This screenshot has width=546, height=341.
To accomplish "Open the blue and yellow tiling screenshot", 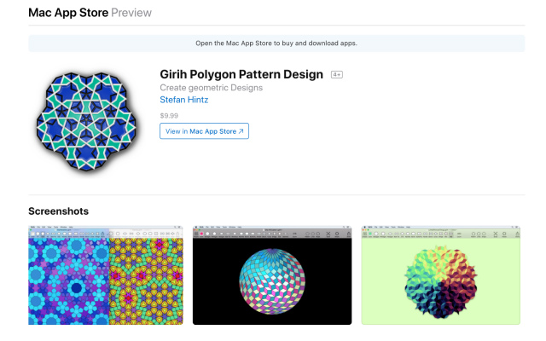I will (x=106, y=275).
